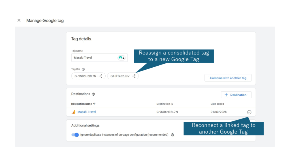Click the Combine with another tag button
Screen dimensions: 290x163
point(228,78)
